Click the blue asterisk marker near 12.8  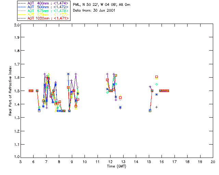point(120,107)
